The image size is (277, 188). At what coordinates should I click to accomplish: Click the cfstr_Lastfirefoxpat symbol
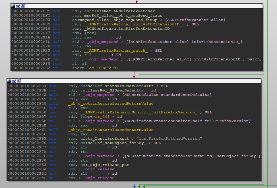click(x=105, y=139)
